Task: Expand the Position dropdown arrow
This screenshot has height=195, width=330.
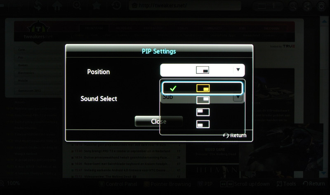Action: [x=238, y=70]
